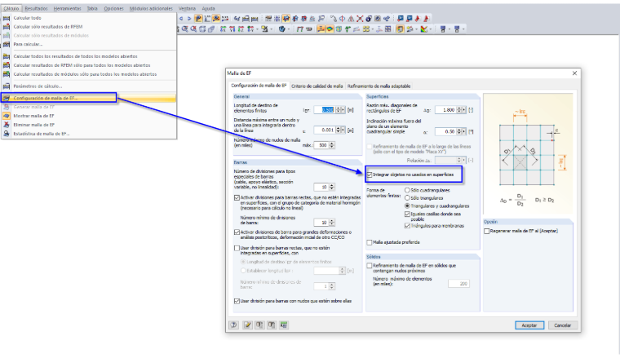The height and width of the screenshot is (358, 620).
Task: Click the Mostrar malla de EF icon
Action: (x=7, y=116)
